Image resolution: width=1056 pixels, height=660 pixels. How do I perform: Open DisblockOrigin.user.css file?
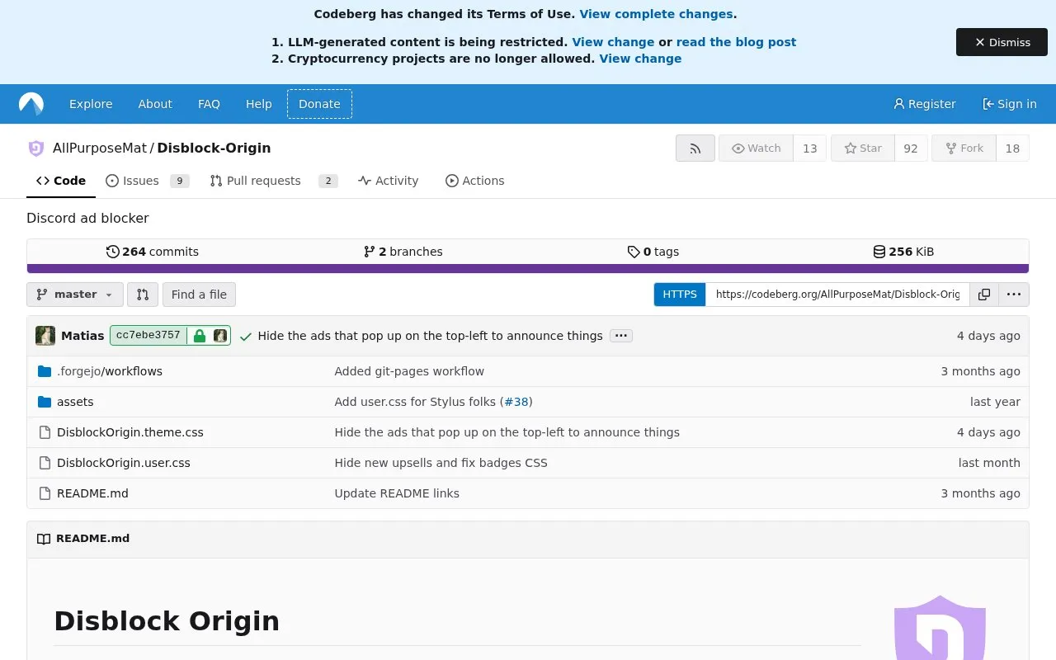124,463
